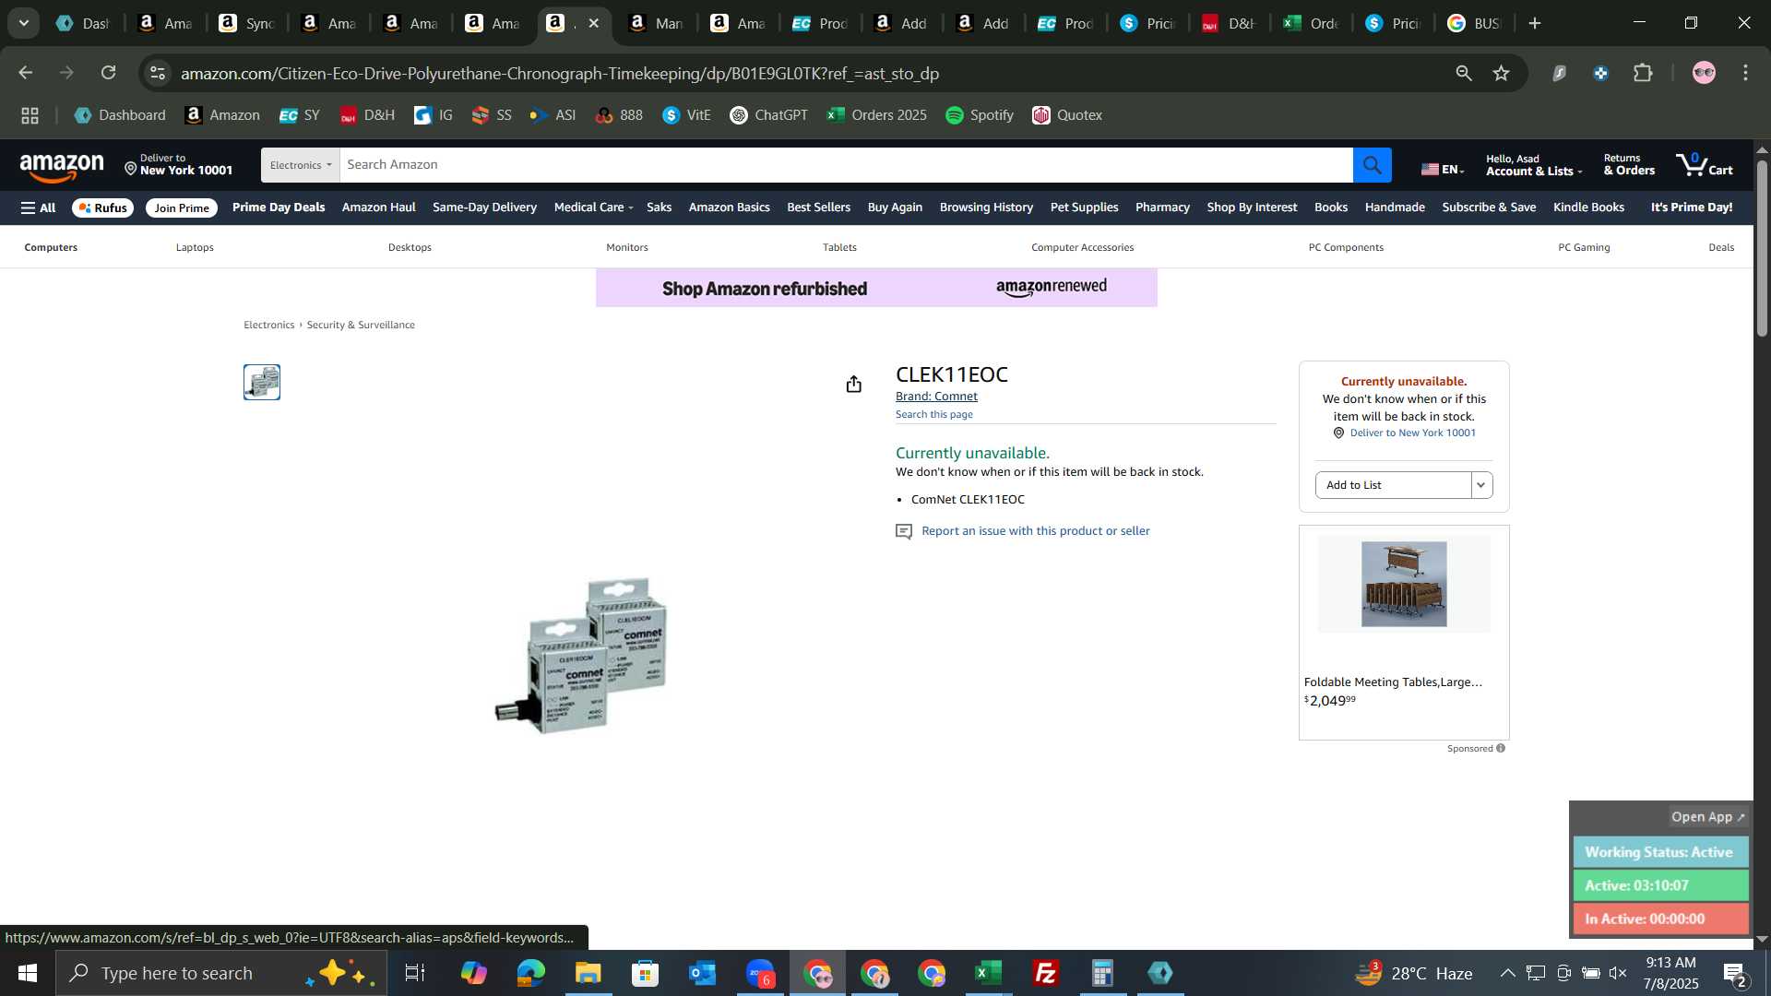Open the Chrome profile avatar
This screenshot has height=996, width=1771.
point(1704,73)
